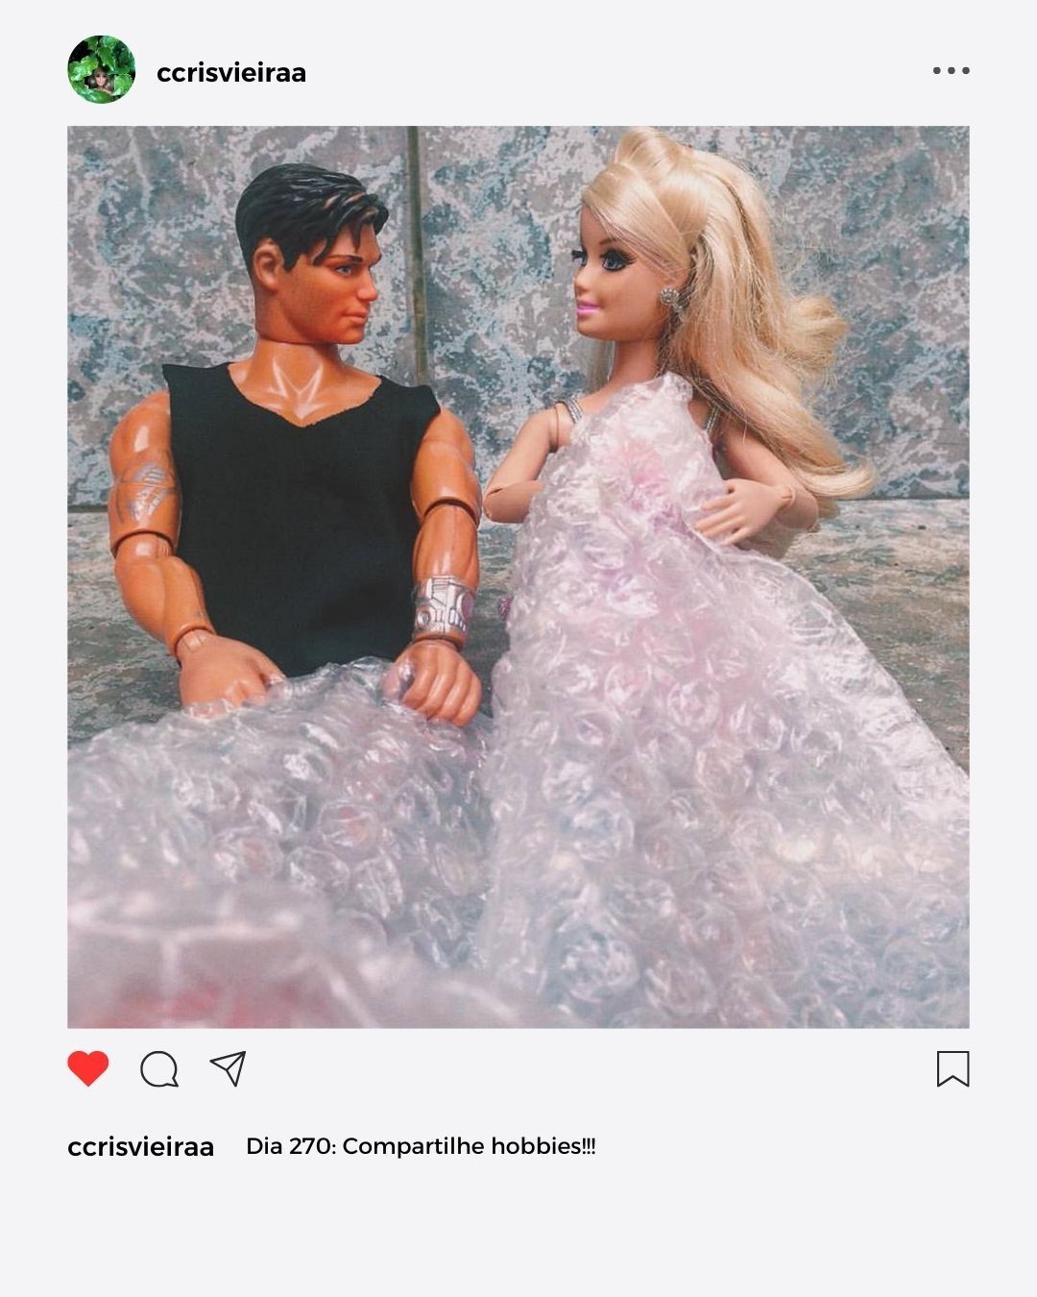Click the ccrisvieiraa username beside avatar

pyautogui.click(x=231, y=73)
